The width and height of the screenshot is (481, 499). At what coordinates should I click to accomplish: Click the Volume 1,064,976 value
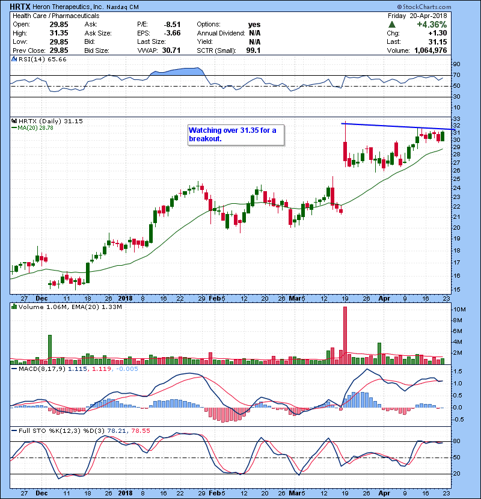tap(430, 51)
